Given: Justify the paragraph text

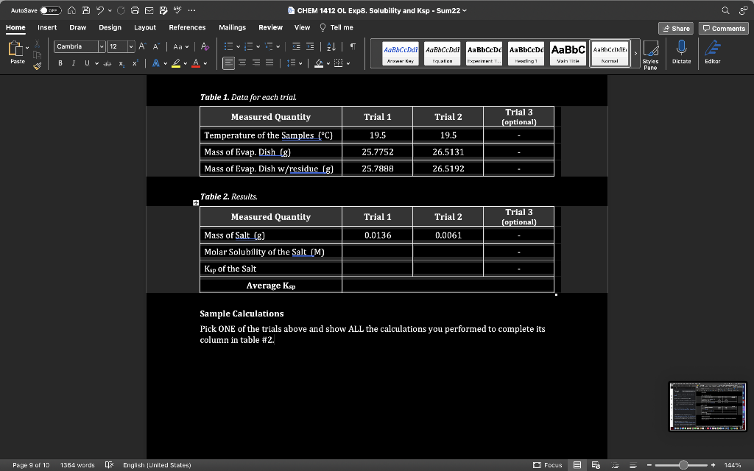Looking at the screenshot, I should click(269, 63).
